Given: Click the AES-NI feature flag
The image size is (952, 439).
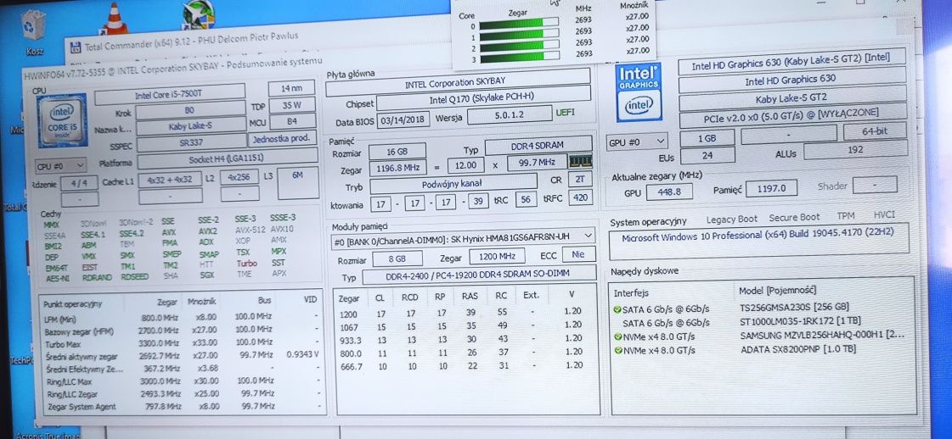Looking at the screenshot, I should (57, 279).
